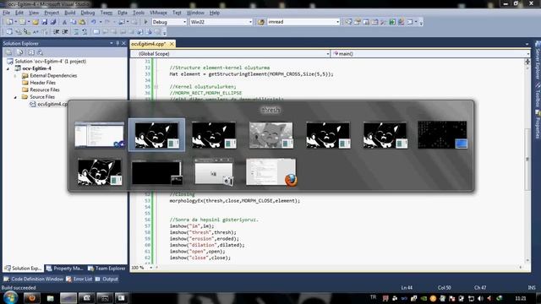Select the gray image window thumbnail
The height and width of the screenshot is (304, 541).
pos(270,135)
